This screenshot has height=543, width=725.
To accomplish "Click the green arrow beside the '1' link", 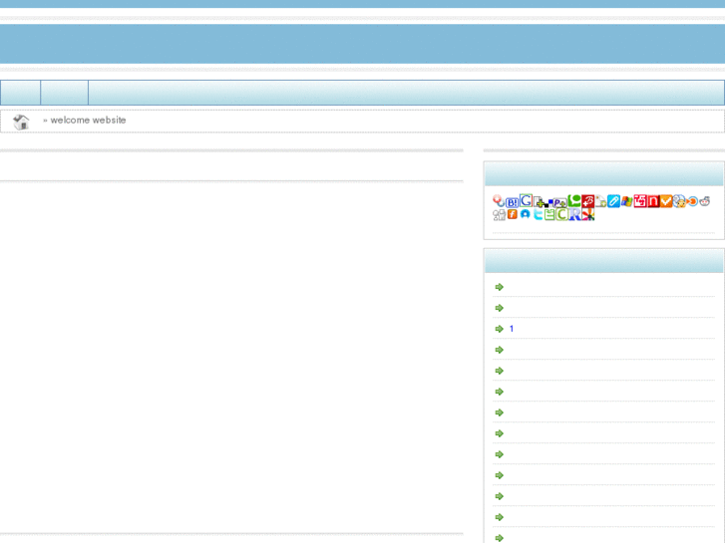I will click(500, 329).
